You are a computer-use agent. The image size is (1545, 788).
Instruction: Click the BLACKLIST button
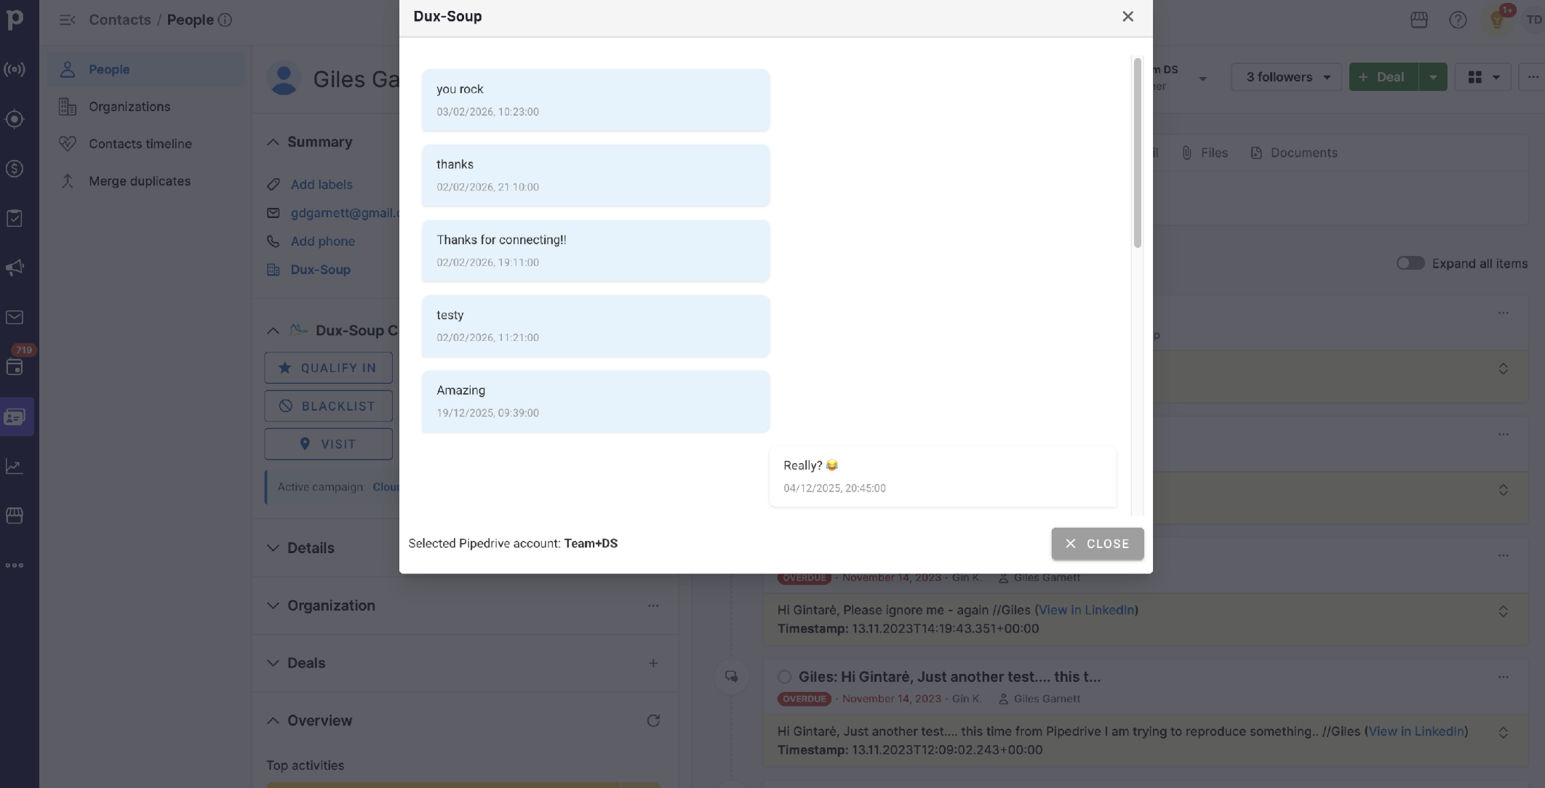click(x=328, y=406)
